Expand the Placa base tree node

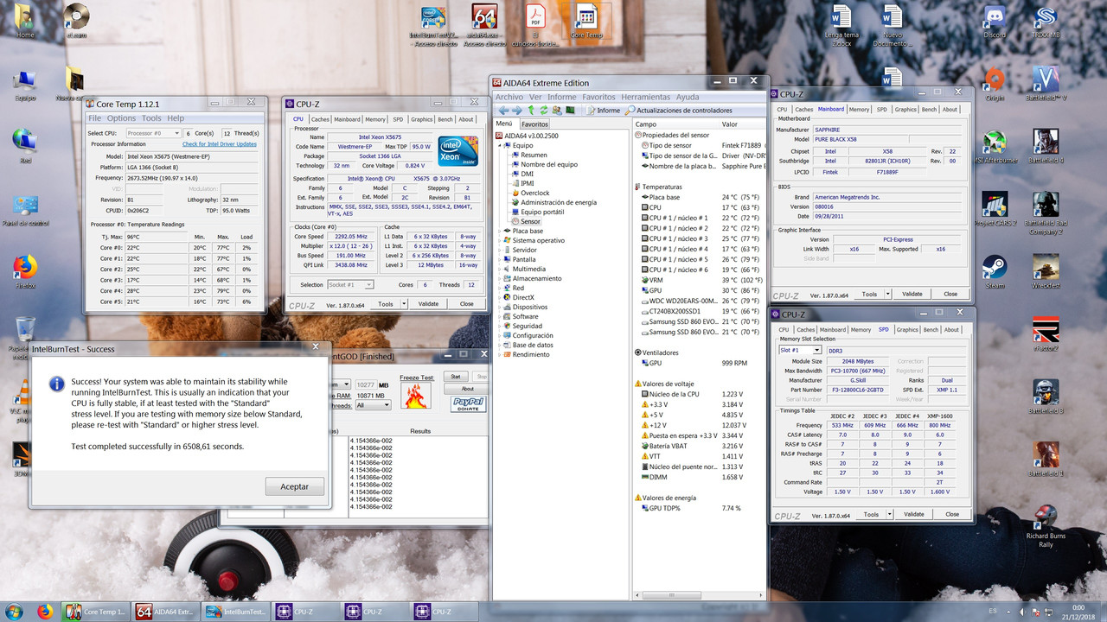(x=500, y=231)
